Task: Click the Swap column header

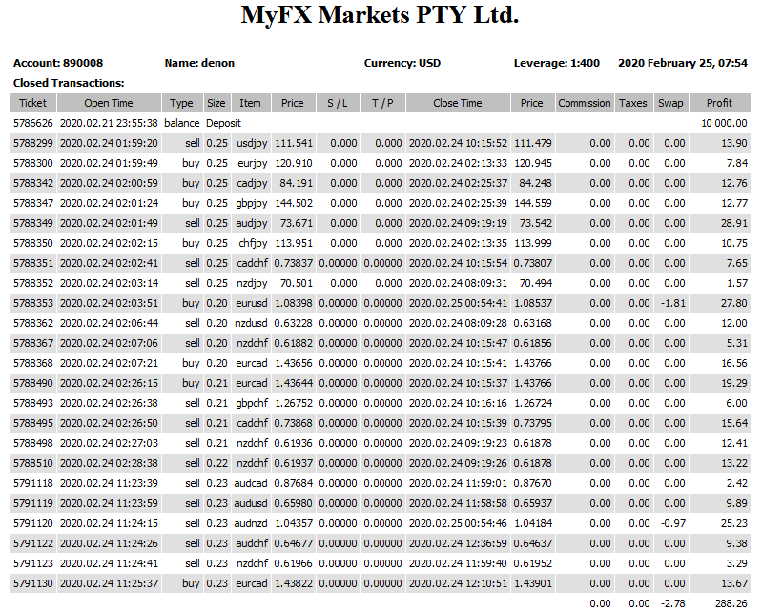Action: (x=670, y=103)
